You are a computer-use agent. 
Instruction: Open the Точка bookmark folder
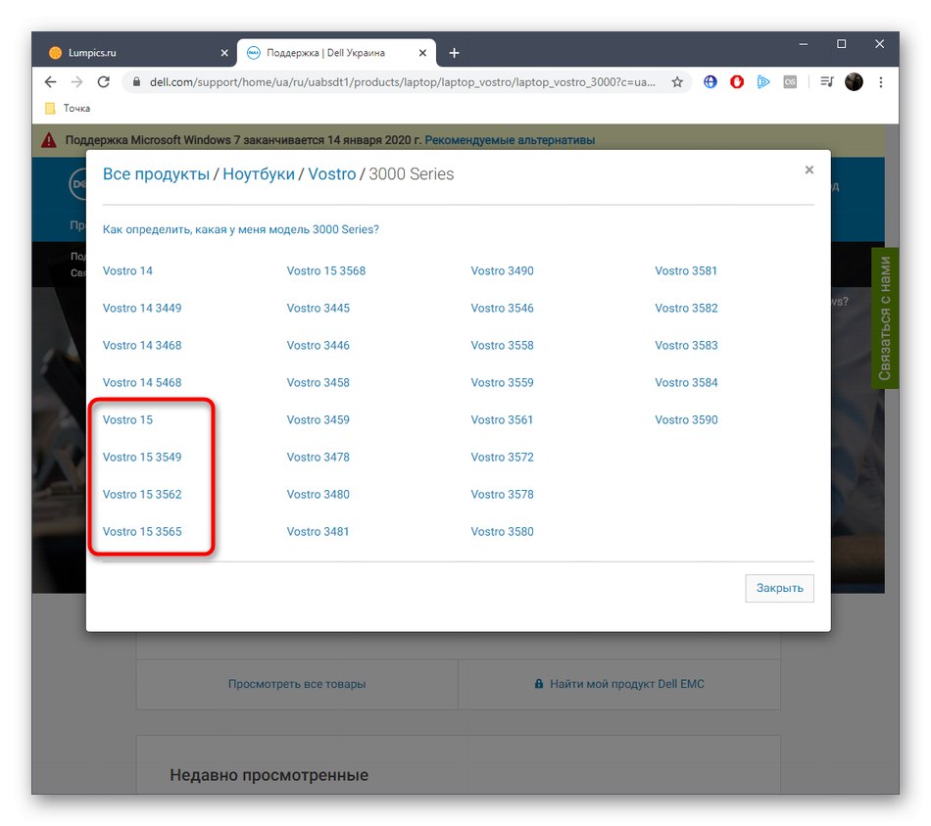pyautogui.click(x=68, y=108)
